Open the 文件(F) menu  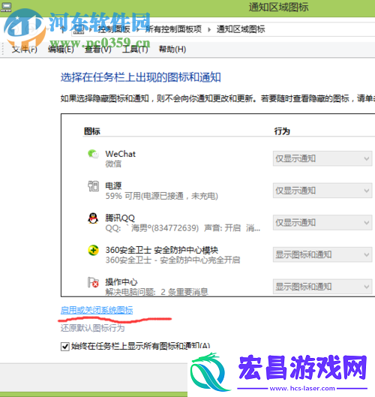point(24,49)
